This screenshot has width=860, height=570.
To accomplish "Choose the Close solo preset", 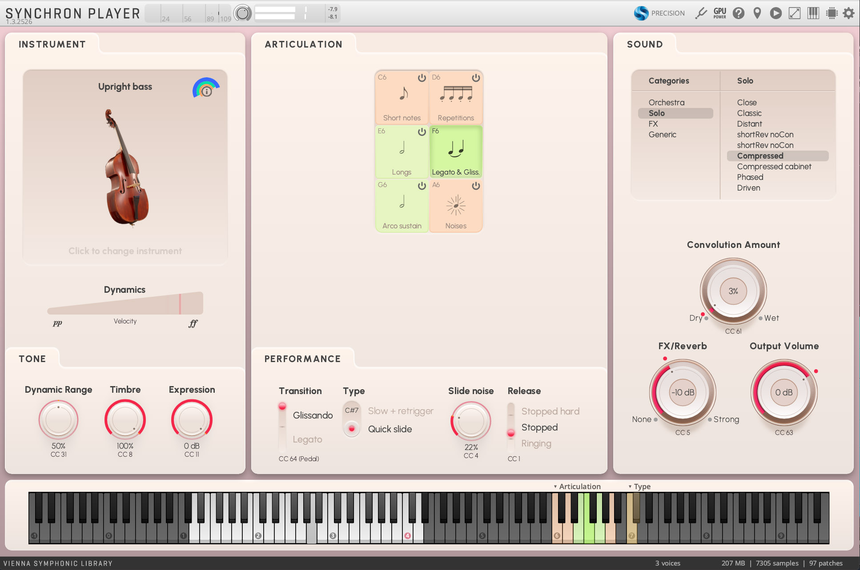I will pyautogui.click(x=747, y=103).
